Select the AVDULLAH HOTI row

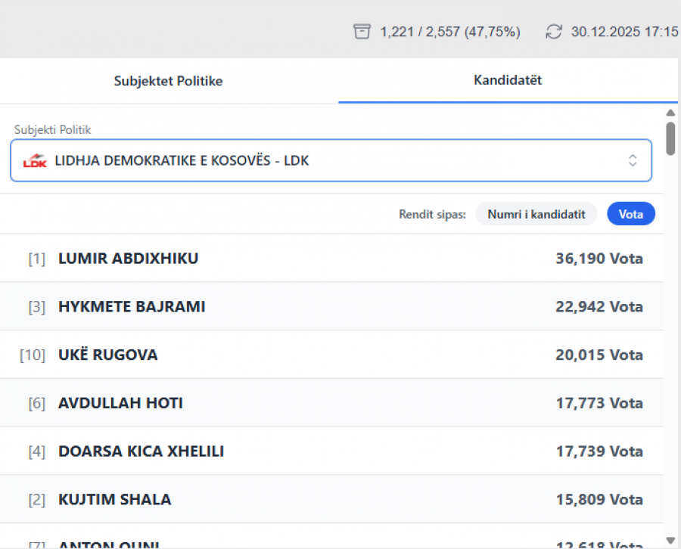click(331, 403)
